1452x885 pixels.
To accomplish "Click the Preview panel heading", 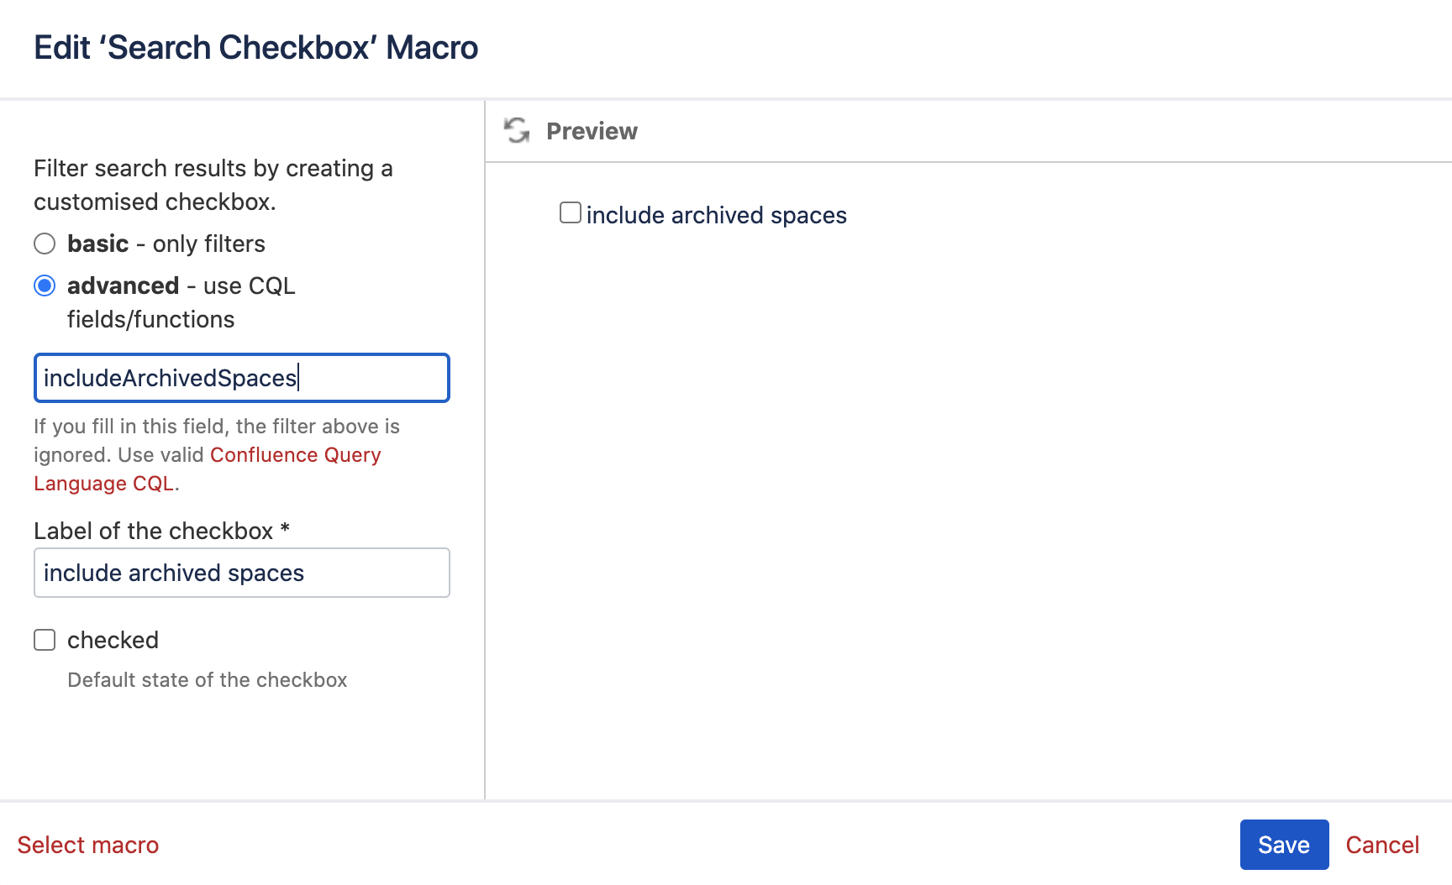I will pyautogui.click(x=592, y=131).
